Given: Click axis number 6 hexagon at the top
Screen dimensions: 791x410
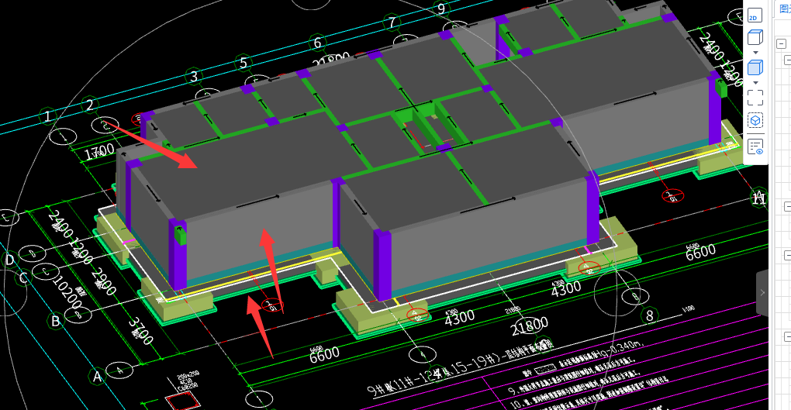Looking at the screenshot, I should (317, 43).
